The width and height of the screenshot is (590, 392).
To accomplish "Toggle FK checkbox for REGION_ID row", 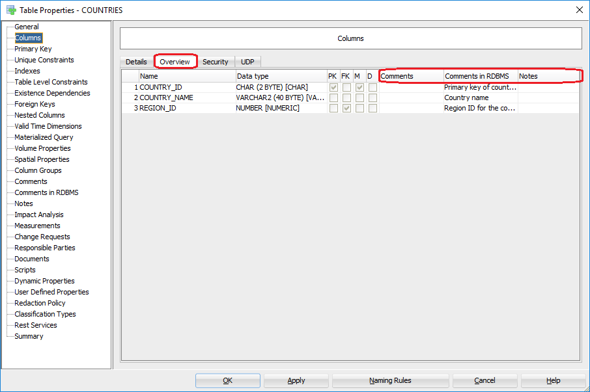I will pos(346,108).
